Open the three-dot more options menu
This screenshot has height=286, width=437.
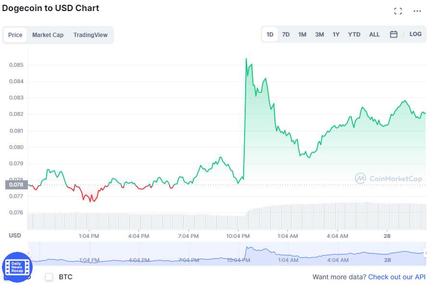(417, 11)
